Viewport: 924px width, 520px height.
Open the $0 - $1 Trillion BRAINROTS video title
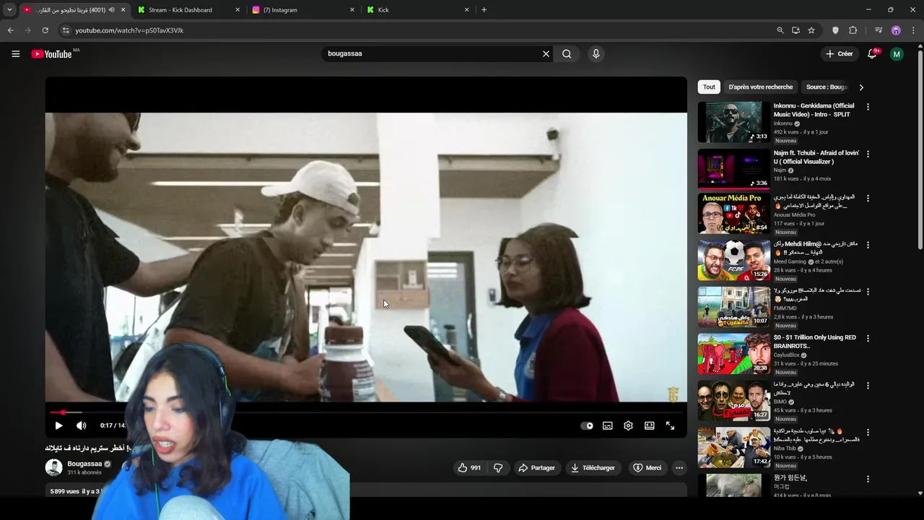point(815,342)
